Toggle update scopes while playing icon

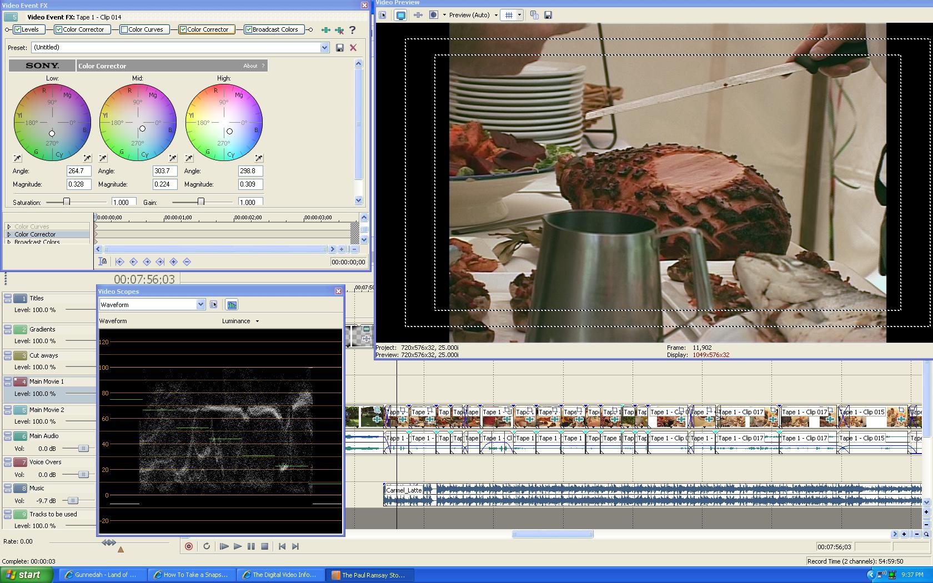click(x=232, y=304)
